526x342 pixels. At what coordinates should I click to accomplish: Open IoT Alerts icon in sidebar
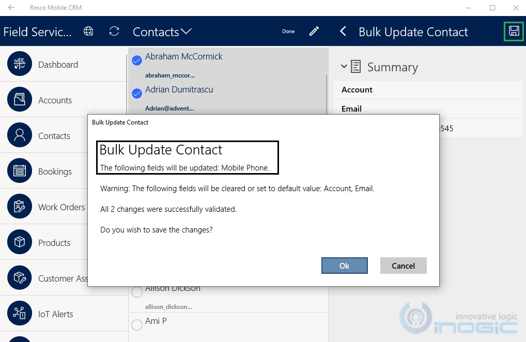coord(20,313)
